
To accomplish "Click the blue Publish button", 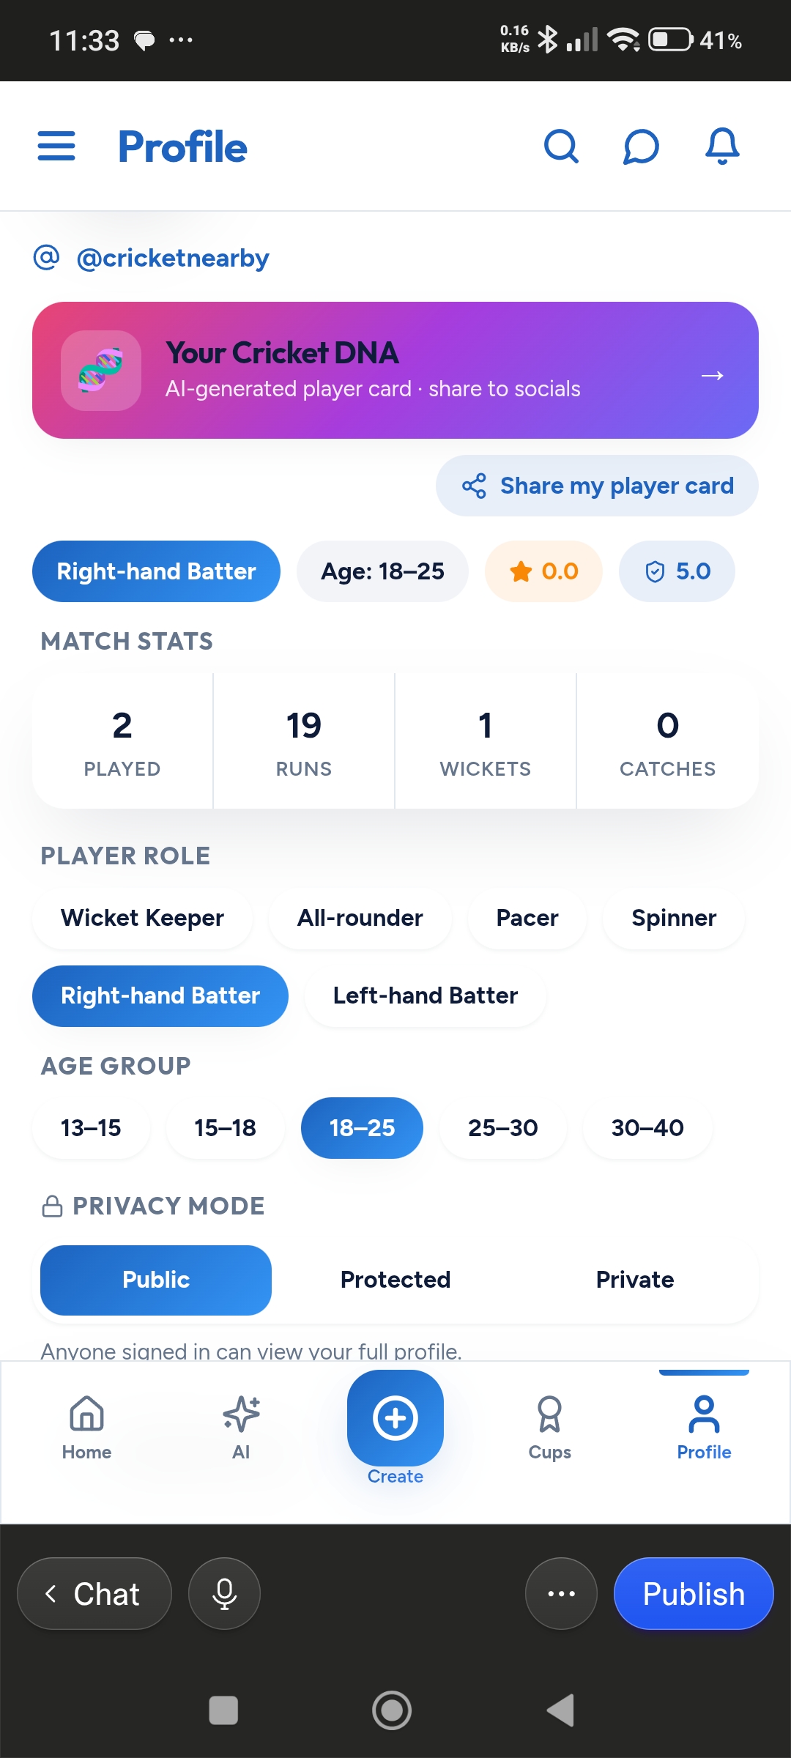I will click(x=694, y=1593).
